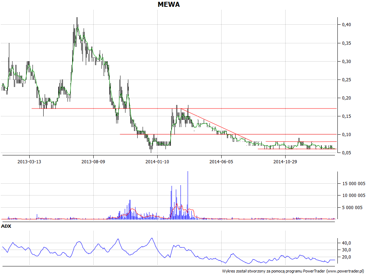Click the 0,15 price axis label
366x275 pixels.
346,116
